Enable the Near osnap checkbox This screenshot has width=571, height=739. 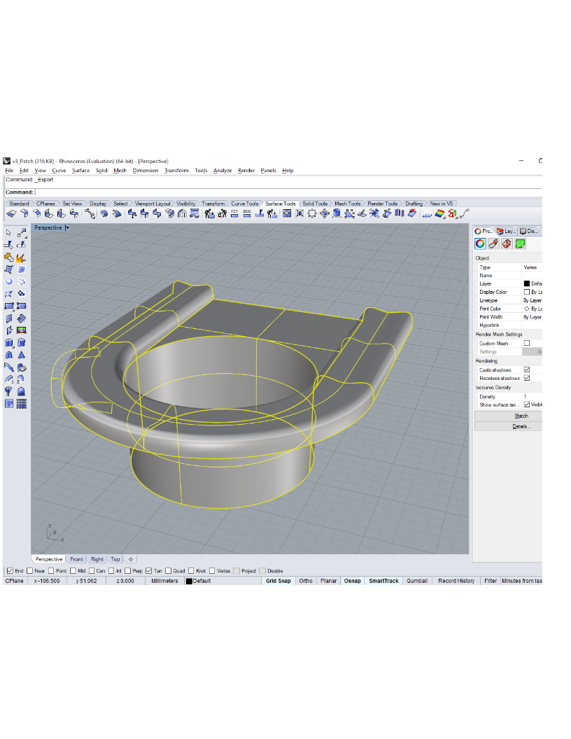pos(29,571)
